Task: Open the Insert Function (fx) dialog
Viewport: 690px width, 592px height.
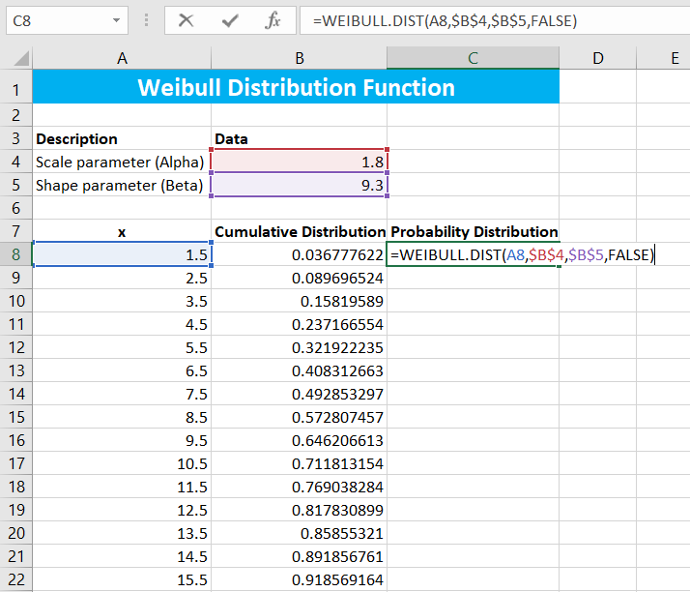Action: pos(273,19)
